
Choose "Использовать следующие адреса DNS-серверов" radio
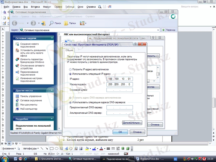click(x=71, y=102)
